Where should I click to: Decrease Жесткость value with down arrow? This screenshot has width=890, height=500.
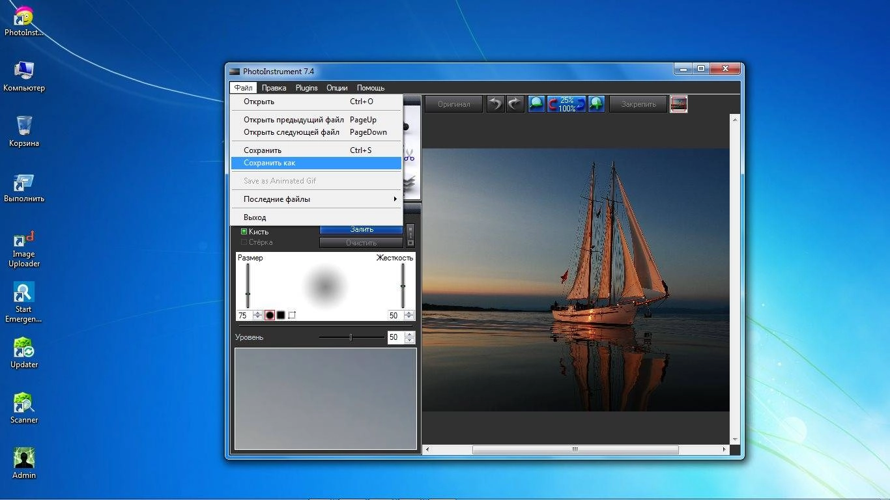[409, 318]
